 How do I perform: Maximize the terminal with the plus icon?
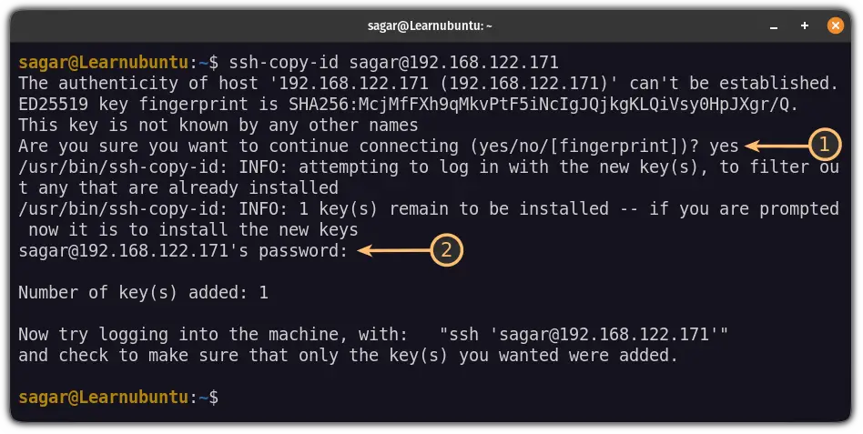pyautogui.click(x=805, y=25)
